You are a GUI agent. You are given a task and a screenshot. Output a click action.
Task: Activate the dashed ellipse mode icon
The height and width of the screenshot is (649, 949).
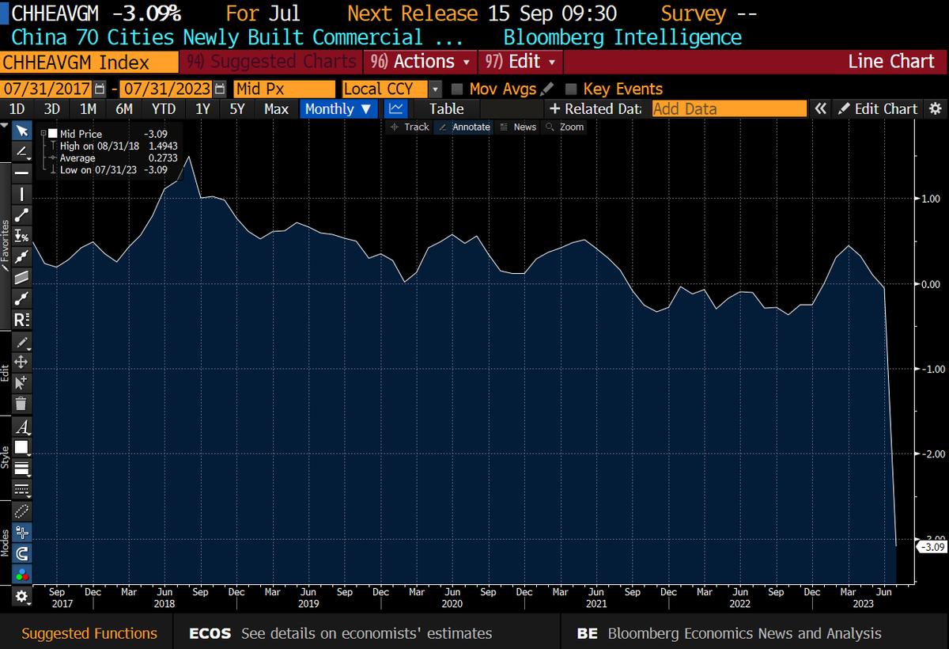tap(21, 511)
